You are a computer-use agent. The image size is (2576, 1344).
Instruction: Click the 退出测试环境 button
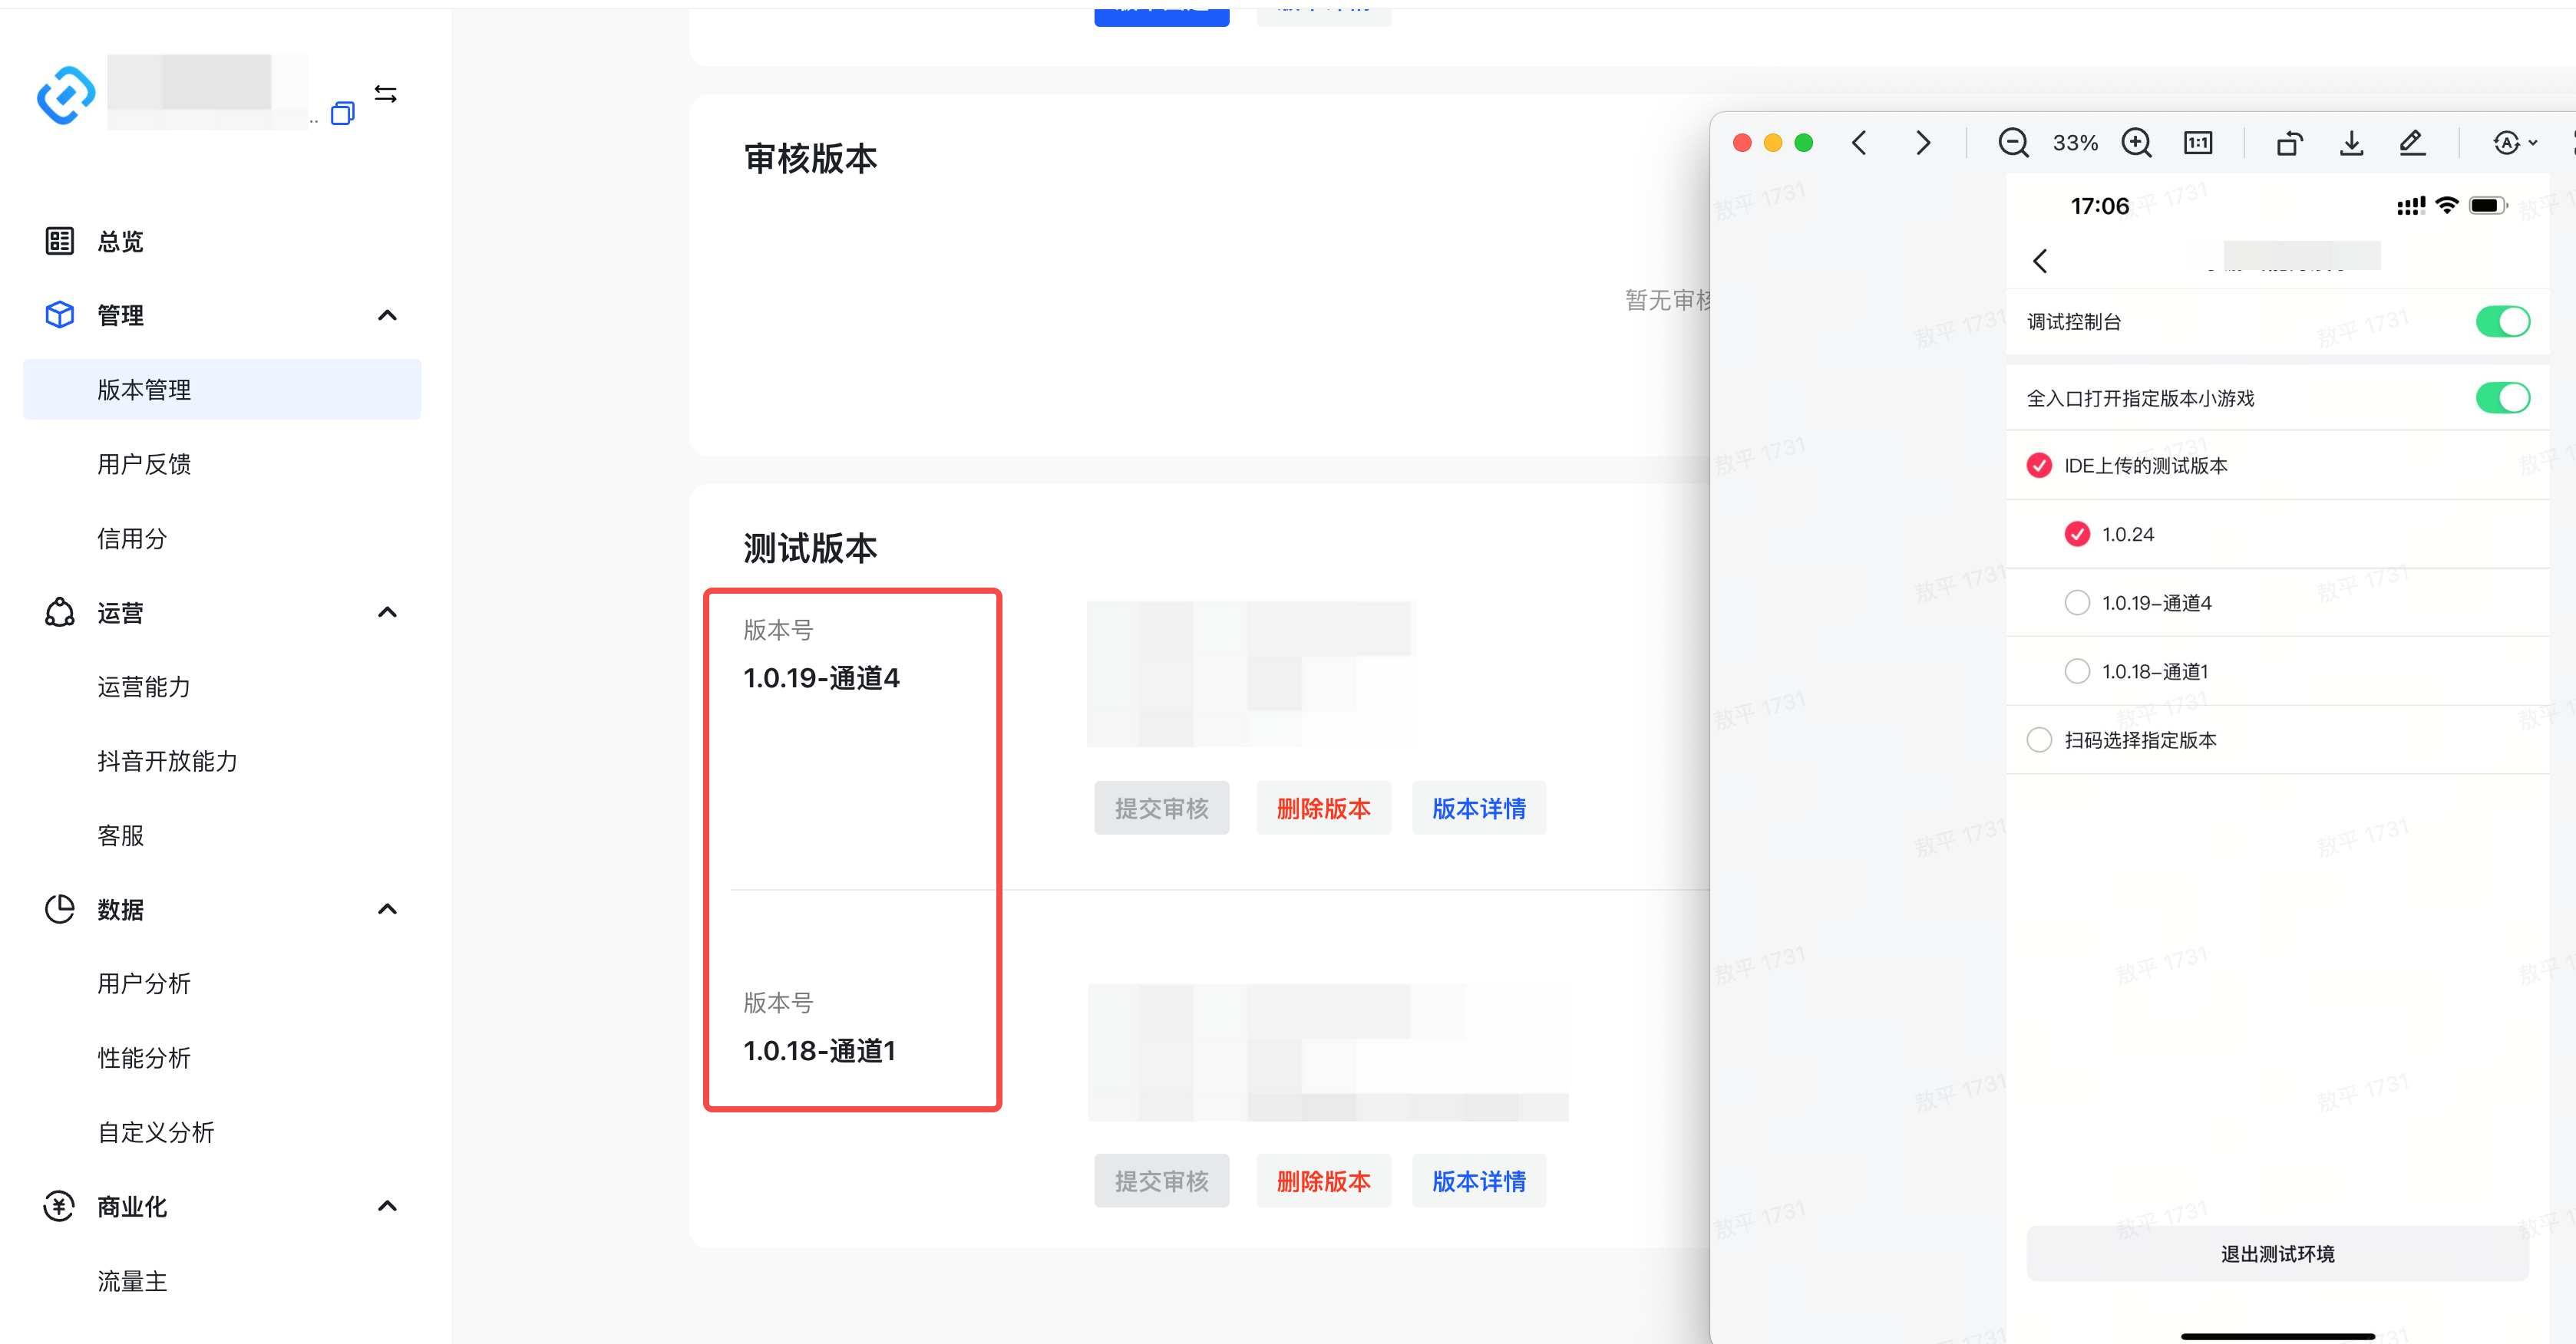point(2277,1253)
